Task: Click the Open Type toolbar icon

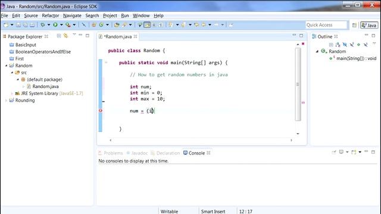Action: [117, 25]
